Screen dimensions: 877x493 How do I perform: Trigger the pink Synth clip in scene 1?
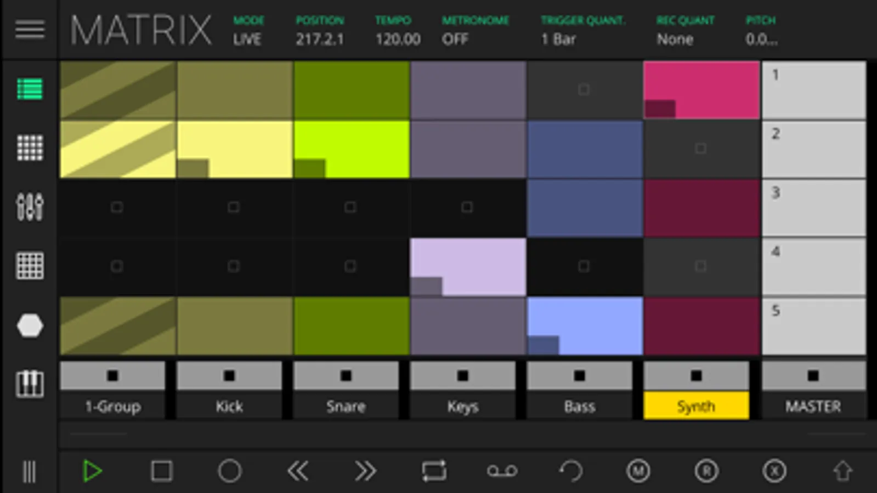(701, 90)
